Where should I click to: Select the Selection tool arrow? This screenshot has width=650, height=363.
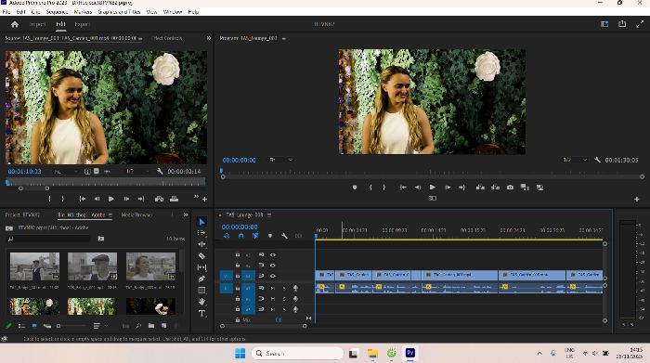(201, 222)
